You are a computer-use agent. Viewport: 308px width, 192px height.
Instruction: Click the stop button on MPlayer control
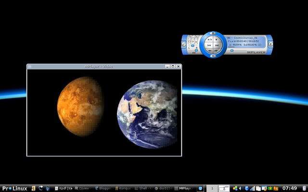pos(216,40)
